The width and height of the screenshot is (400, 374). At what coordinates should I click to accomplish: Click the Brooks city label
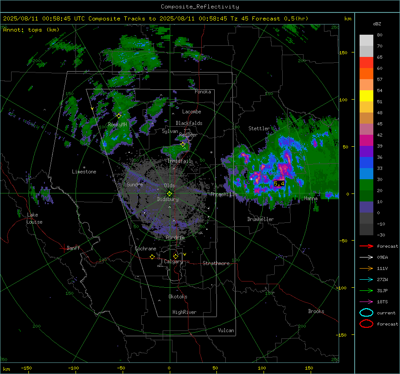point(316,311)
